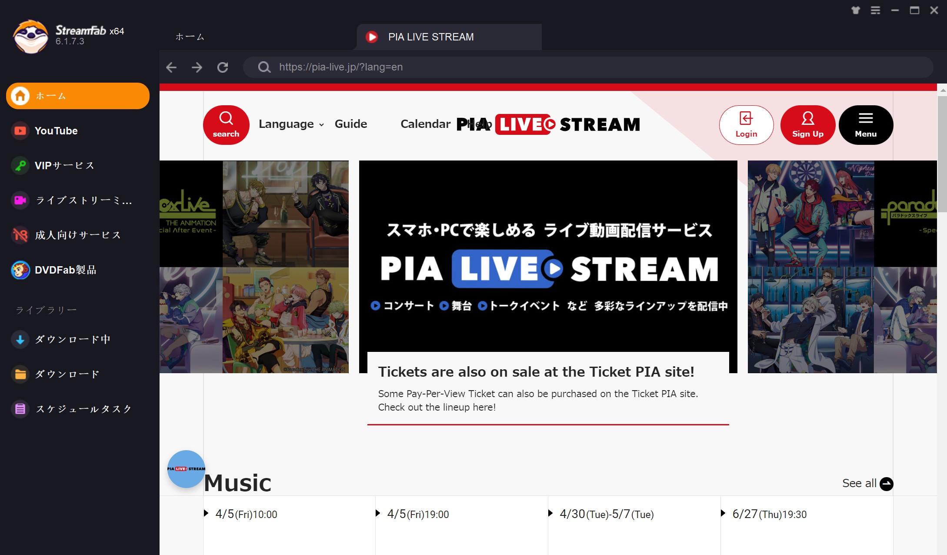Screen dimensions: 947x555
Task: Open スケジュールタスク entry
Action: pos(78,409)
